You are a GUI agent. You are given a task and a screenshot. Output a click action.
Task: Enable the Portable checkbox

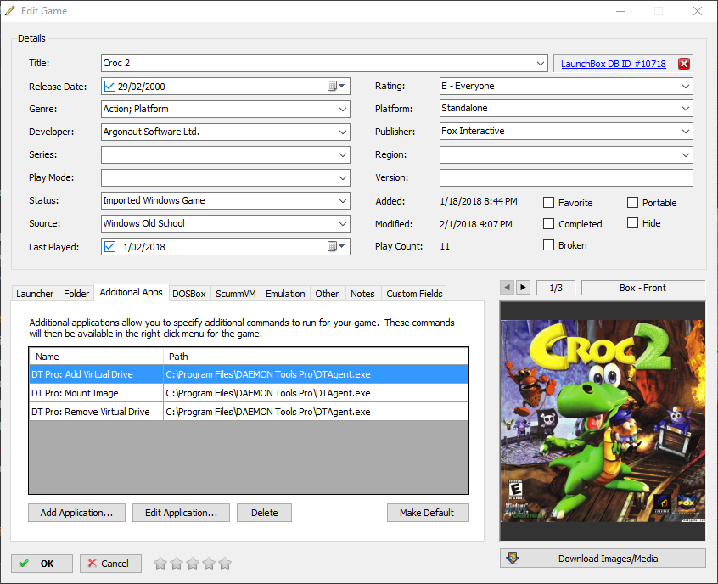[632, 203]
